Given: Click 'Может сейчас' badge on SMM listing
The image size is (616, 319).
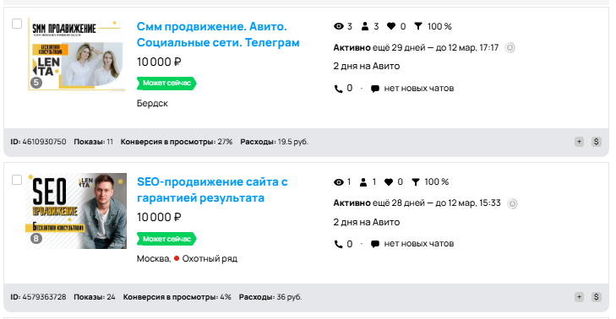Looking at the screenshot, I should pos(166,84).
